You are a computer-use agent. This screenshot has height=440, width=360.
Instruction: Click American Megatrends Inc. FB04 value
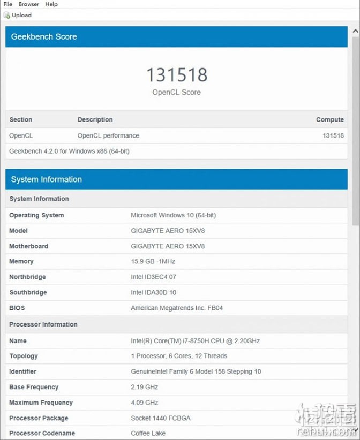pyautogui.click(x=177, y=308)
